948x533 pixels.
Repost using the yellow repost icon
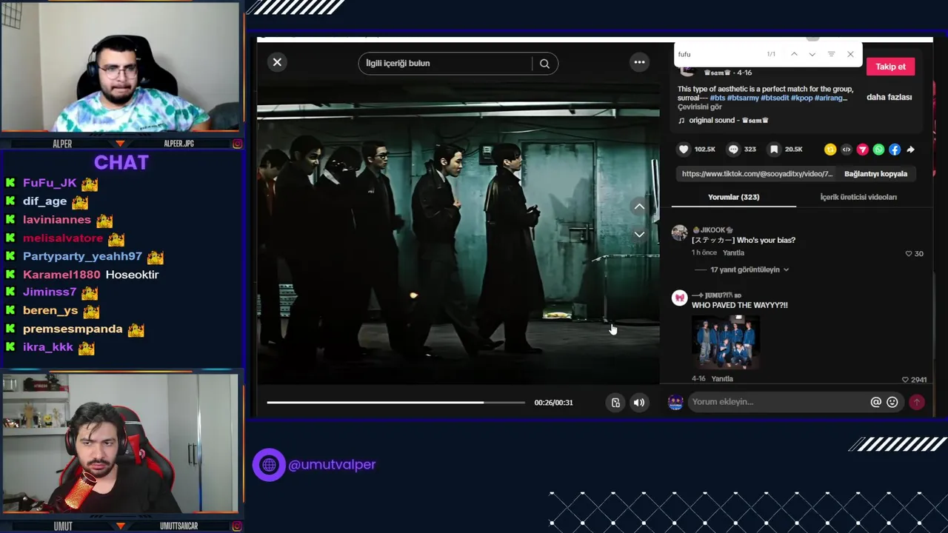coord(830,150)
